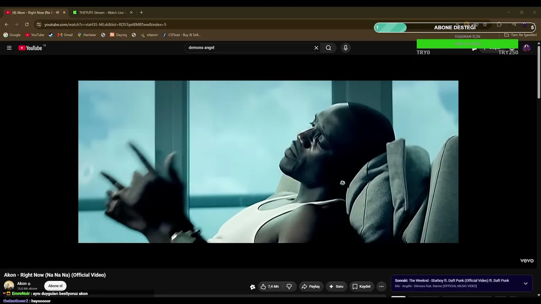This screenshot has height=304, width=541.
Task: Bookmark this page with the star
Action: tap(485, 24)
